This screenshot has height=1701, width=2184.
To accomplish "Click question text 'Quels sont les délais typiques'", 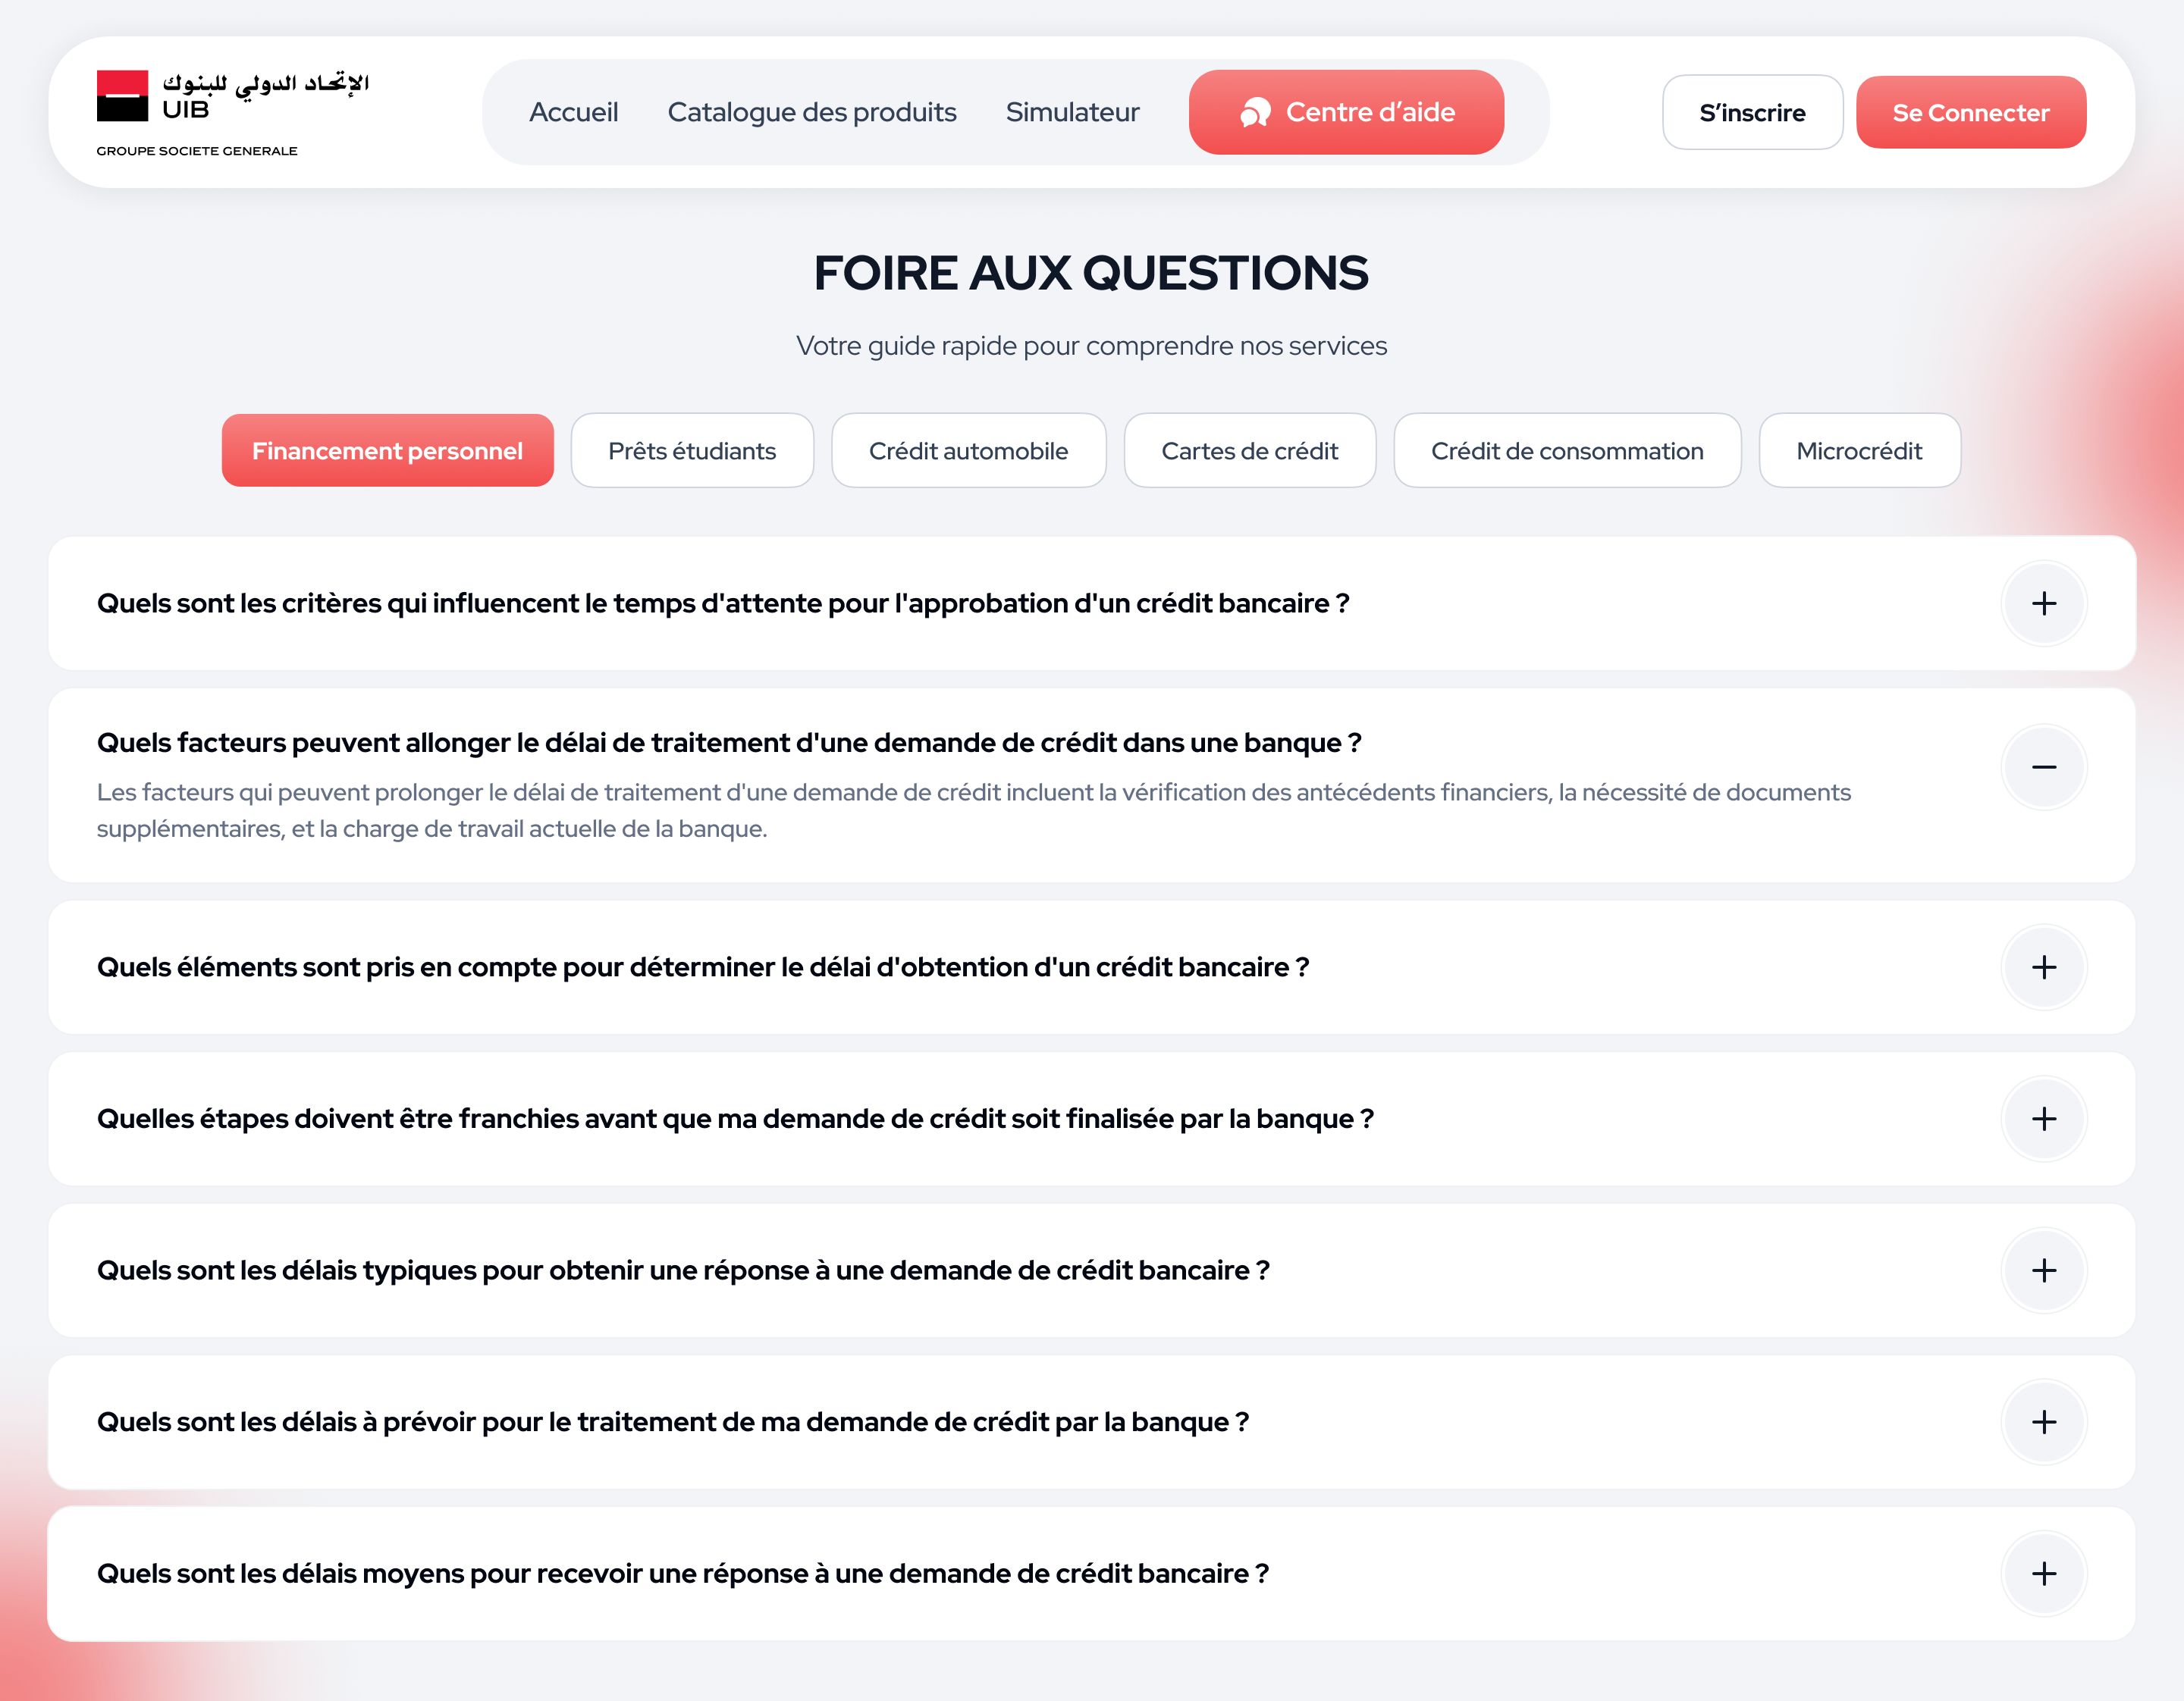I will coord(683,1270).
